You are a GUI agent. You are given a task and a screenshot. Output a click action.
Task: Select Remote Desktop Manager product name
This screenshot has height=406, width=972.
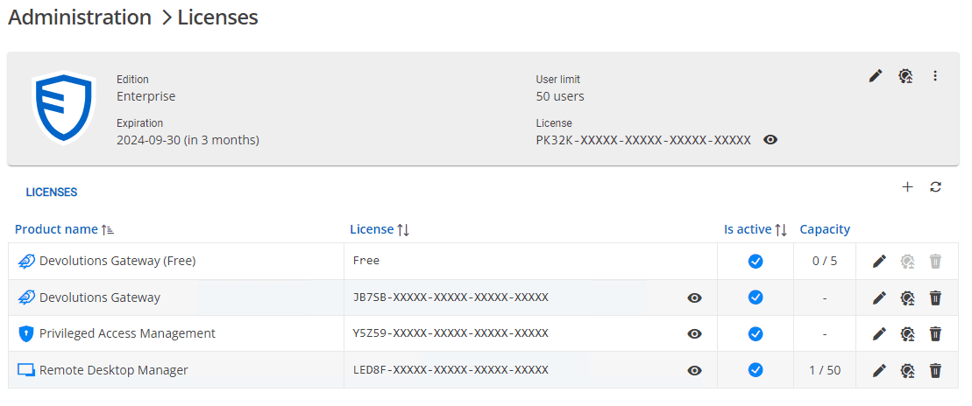click(x=113, y=370)
